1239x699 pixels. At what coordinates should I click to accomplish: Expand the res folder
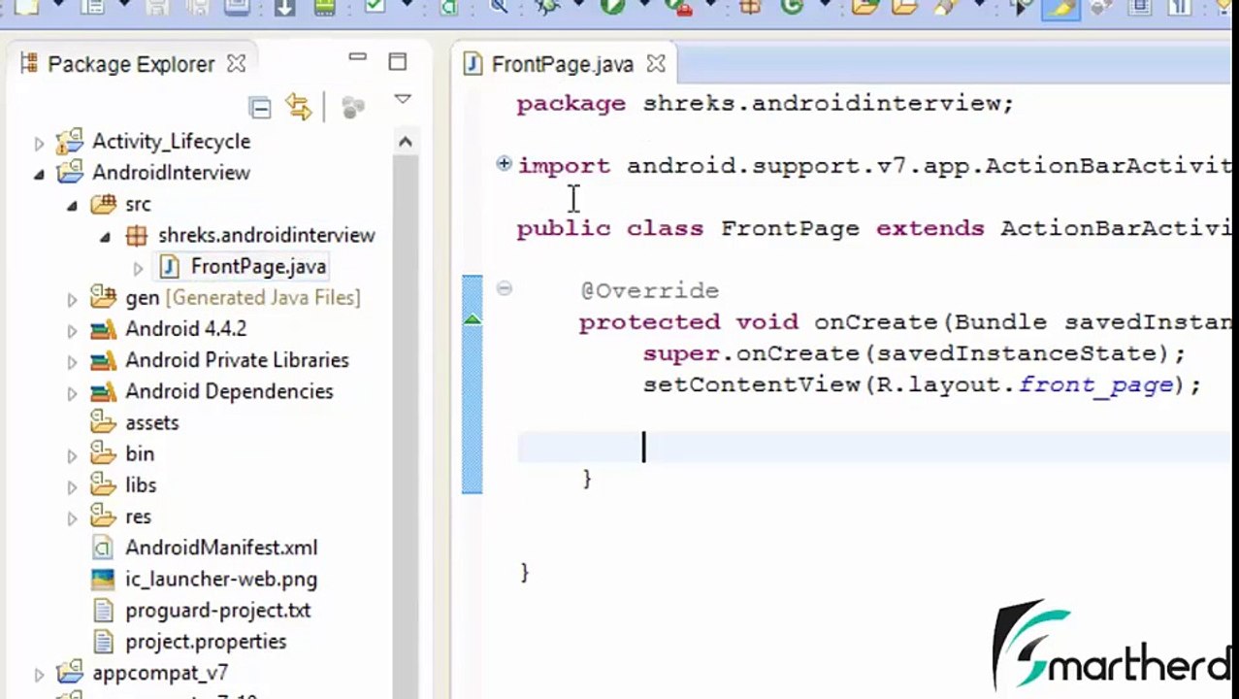[x=72, y=517]
